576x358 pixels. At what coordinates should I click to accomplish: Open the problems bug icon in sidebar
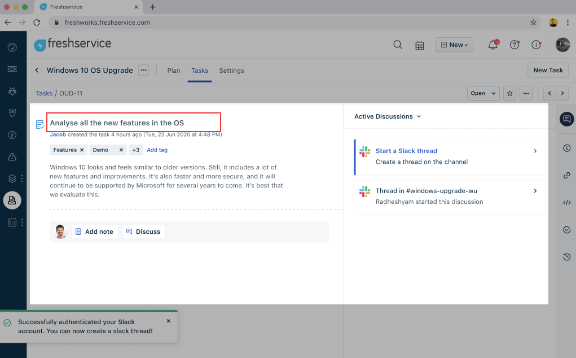(12, 91)
